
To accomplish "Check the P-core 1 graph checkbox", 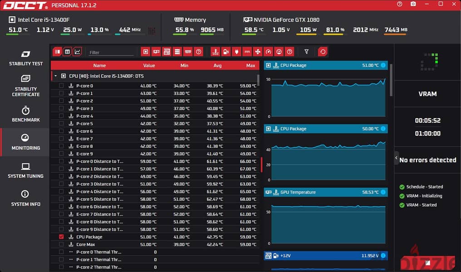I will [x=61, y=93].
